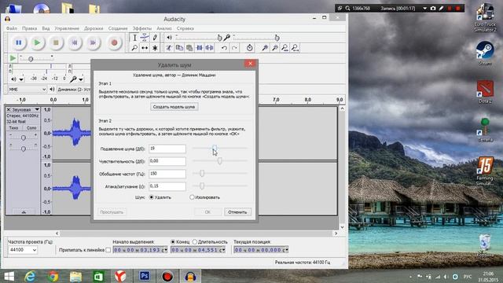Click the Чувствительность slider handle
Image resolution: width=503 pixels, height=283 pixels.
(x=220, y=160)
